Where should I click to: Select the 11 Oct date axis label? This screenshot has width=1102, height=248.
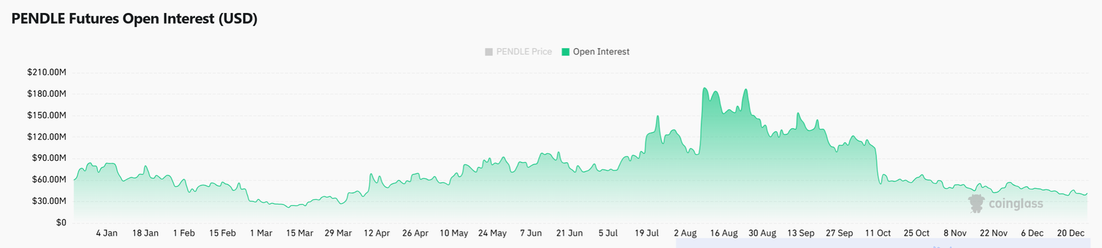(x=878, y=233)
